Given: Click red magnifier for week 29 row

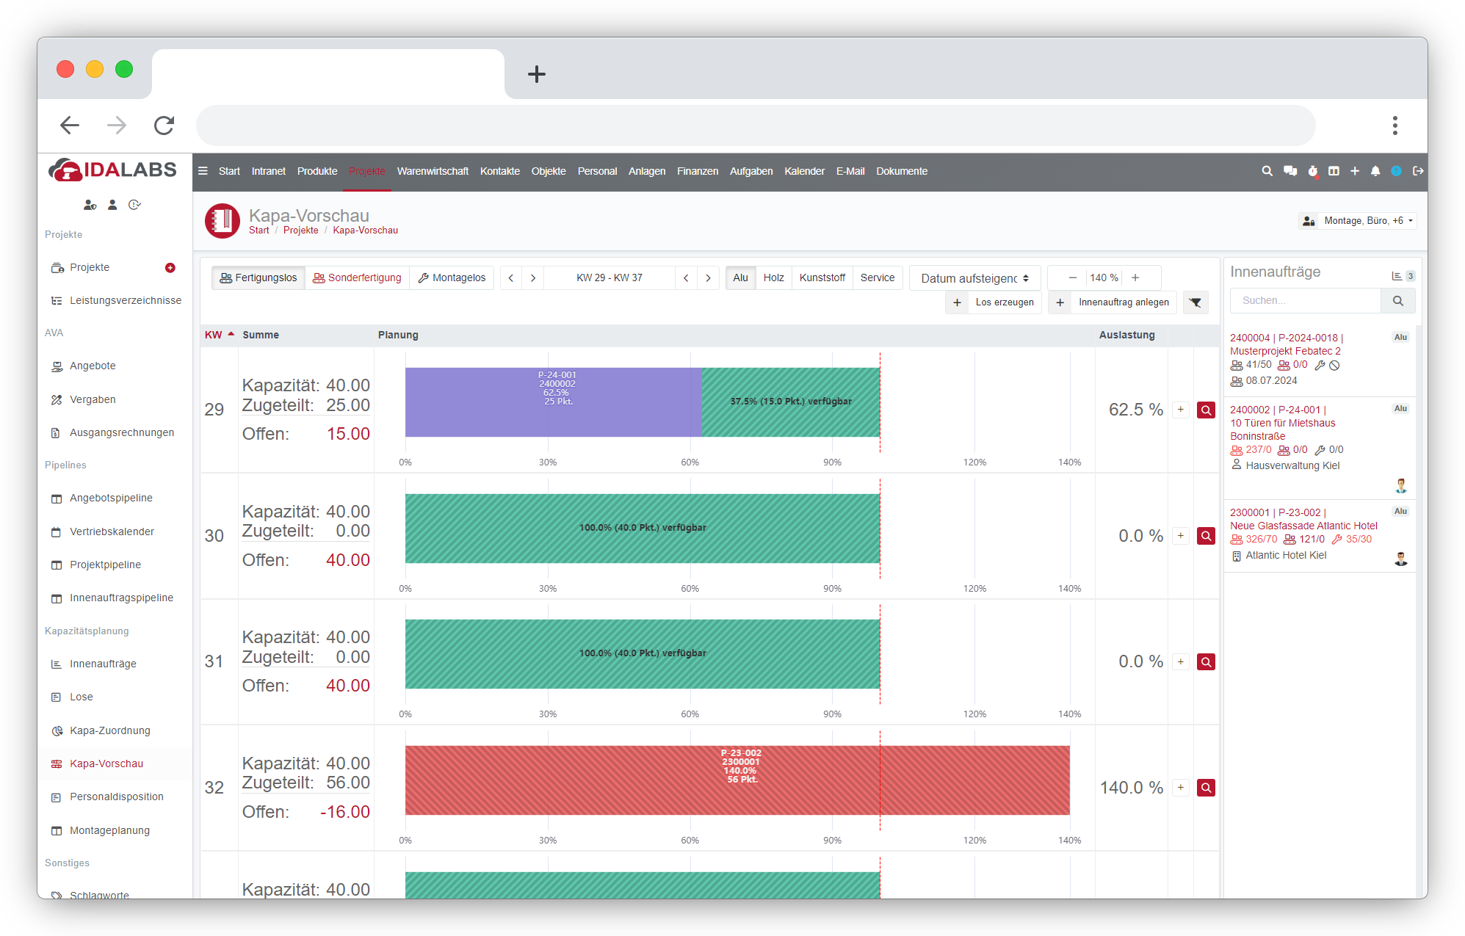Looking at the screenshot, I should tap(1206, 410).
